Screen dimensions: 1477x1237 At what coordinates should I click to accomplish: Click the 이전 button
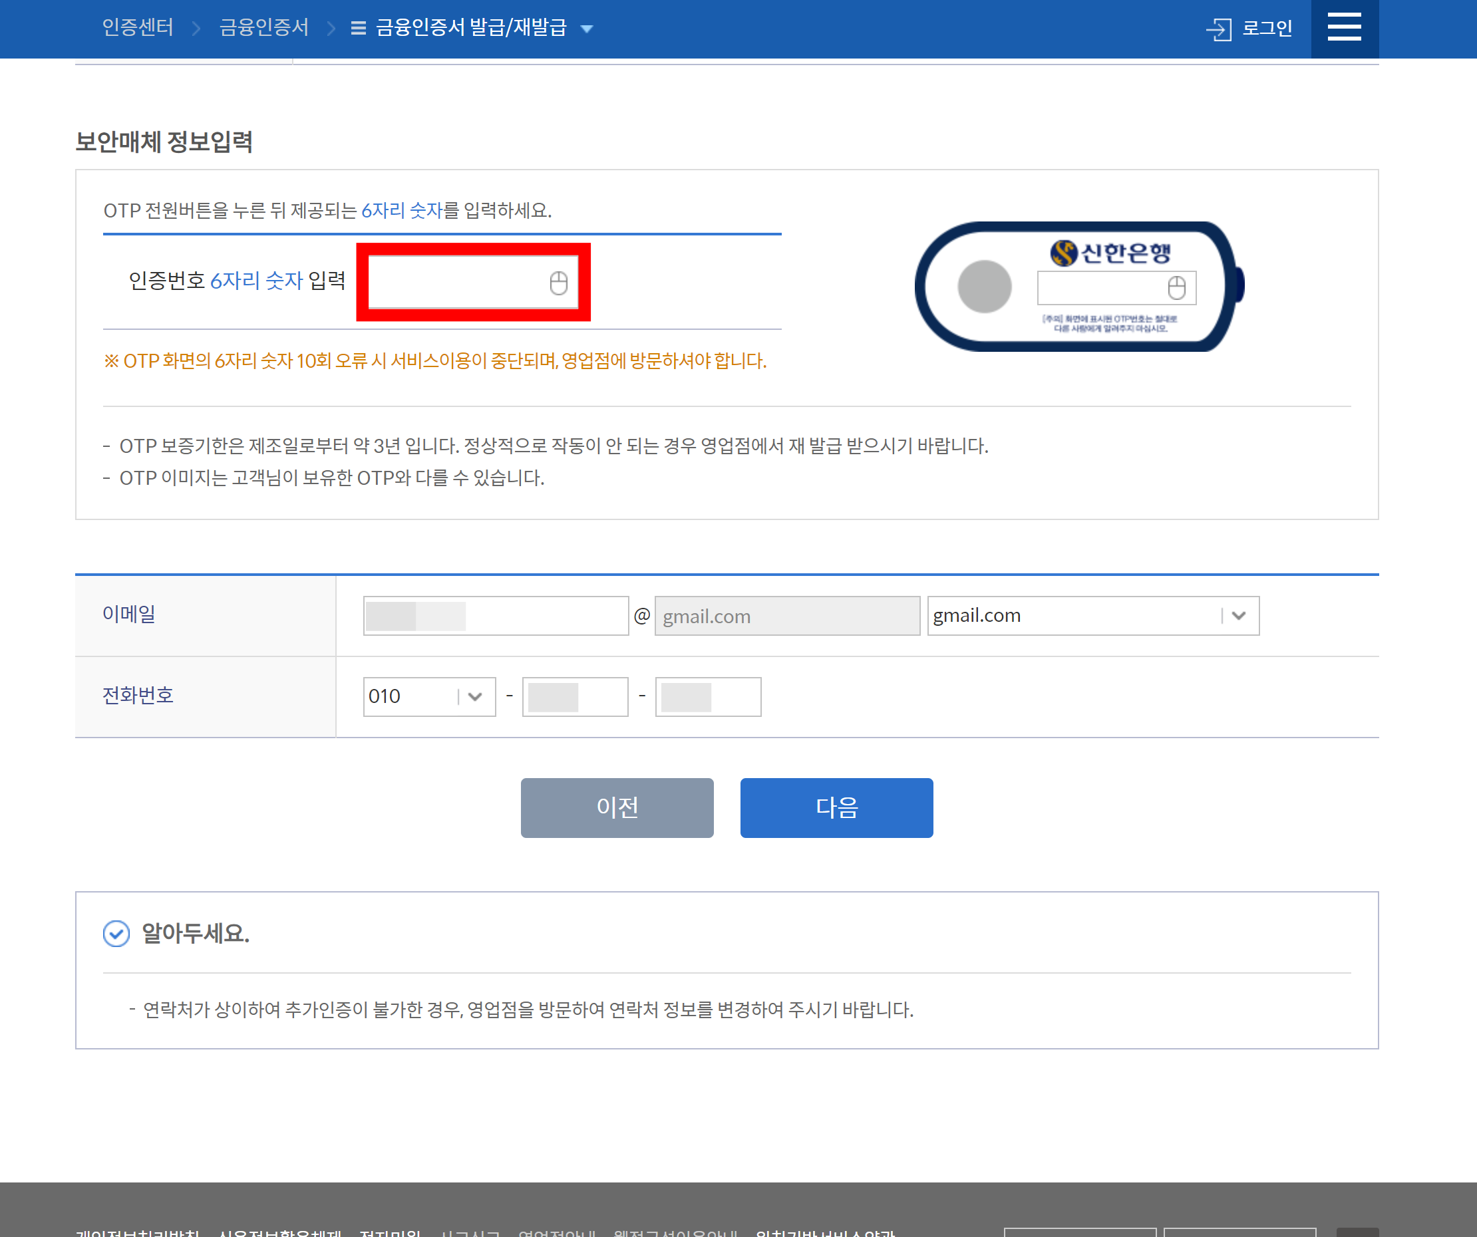point(616,807)
